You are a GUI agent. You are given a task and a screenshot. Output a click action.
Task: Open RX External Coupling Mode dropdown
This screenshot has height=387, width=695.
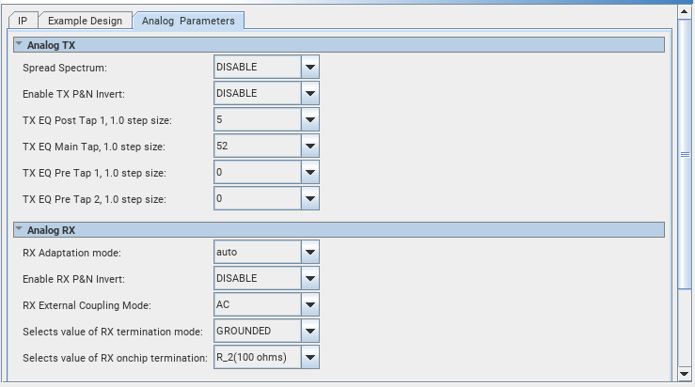pos(310,304)
